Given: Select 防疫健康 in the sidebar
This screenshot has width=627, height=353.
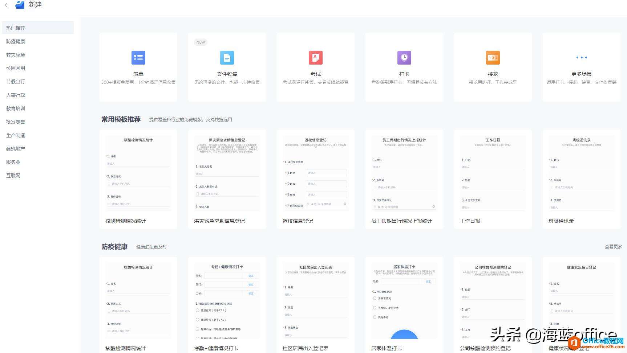Looking at the screenshot, I should click(x=16, y=41).
